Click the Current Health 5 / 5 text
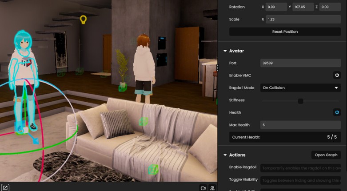Image resolution: width=347 pixels, height=191 pixels. tap(332, 137)
